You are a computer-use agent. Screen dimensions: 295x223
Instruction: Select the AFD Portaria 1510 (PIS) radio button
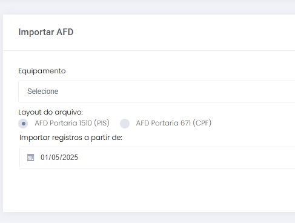(23, 124)
